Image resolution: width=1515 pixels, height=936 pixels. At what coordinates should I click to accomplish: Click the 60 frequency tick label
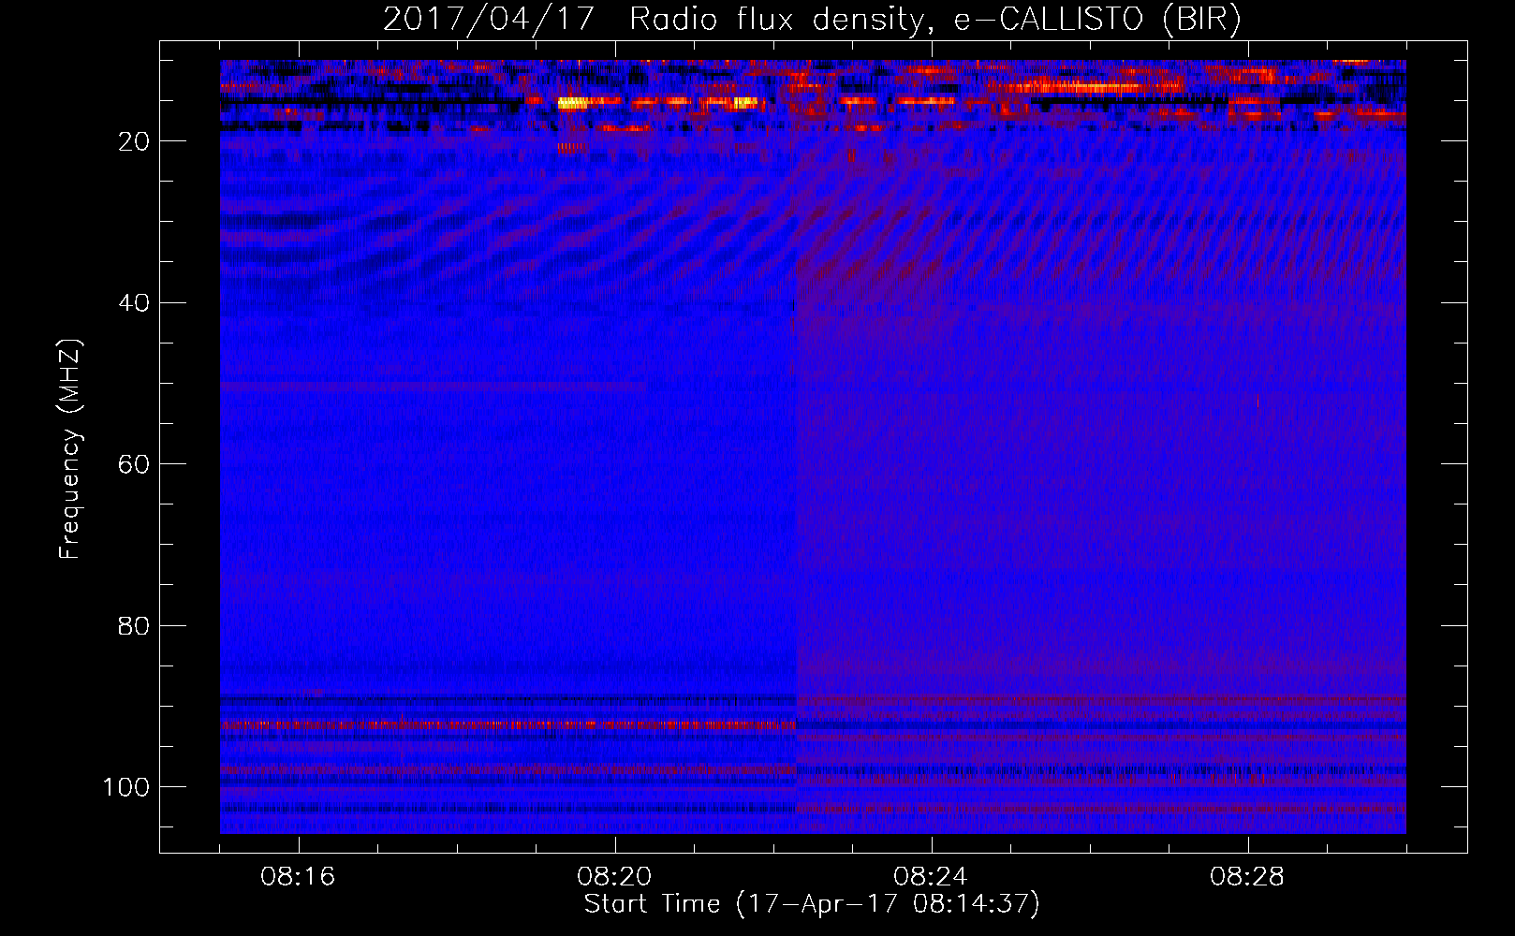tap(134, 464)
